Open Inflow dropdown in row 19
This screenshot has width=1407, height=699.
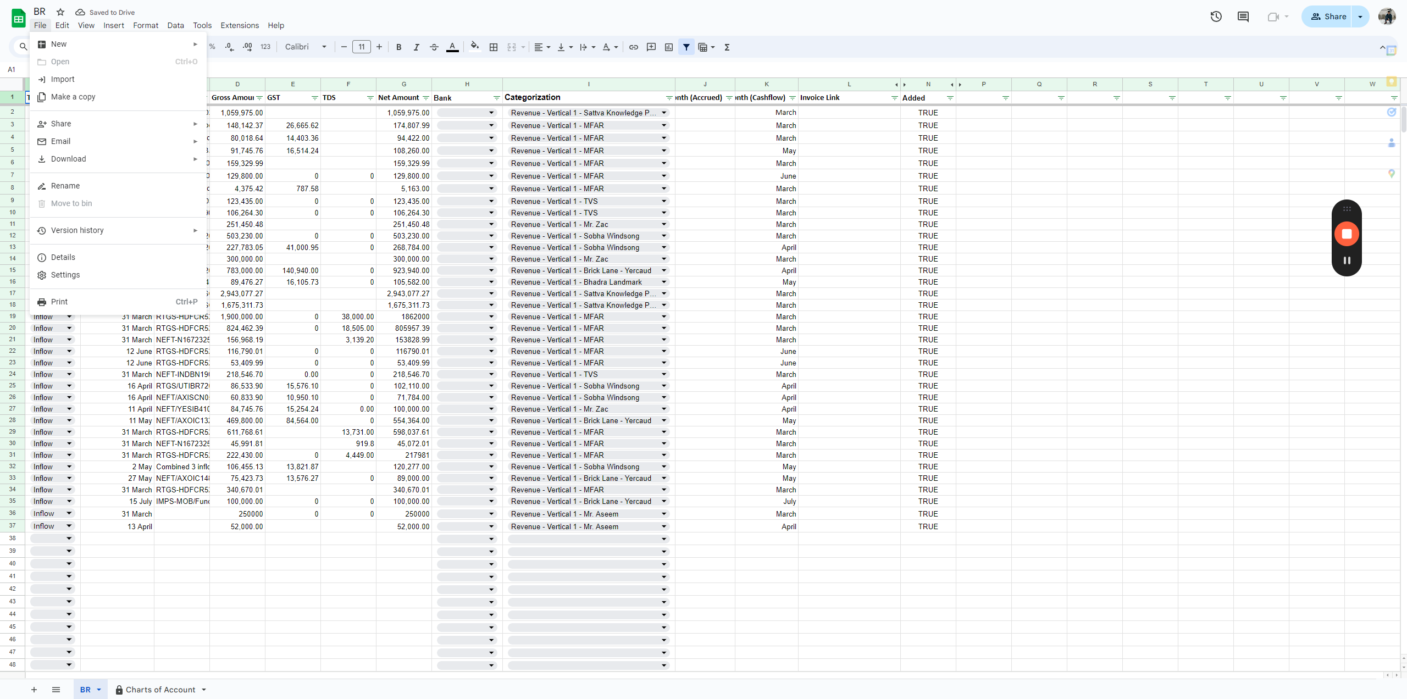(69, 317)
